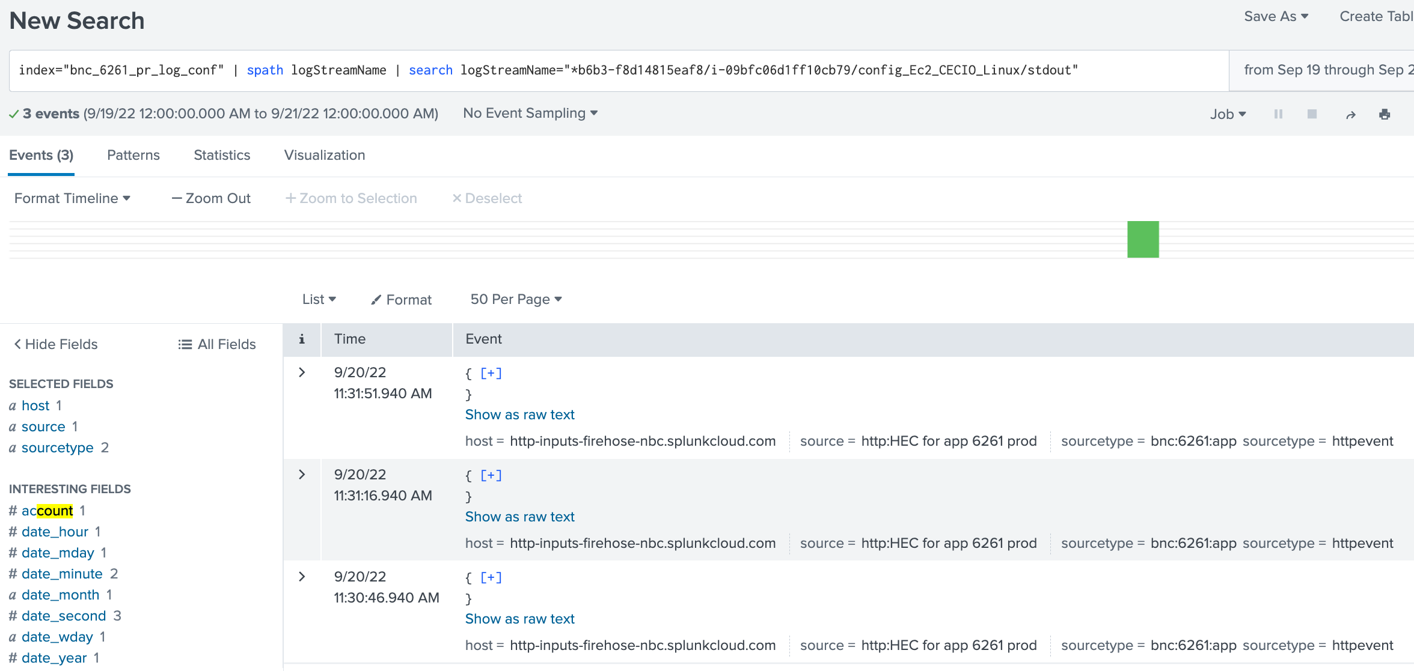This screenshot has width=1414, height=671.
Task: Expand the 11:31:16.940 AM event row
Action: tap(302, 475)
